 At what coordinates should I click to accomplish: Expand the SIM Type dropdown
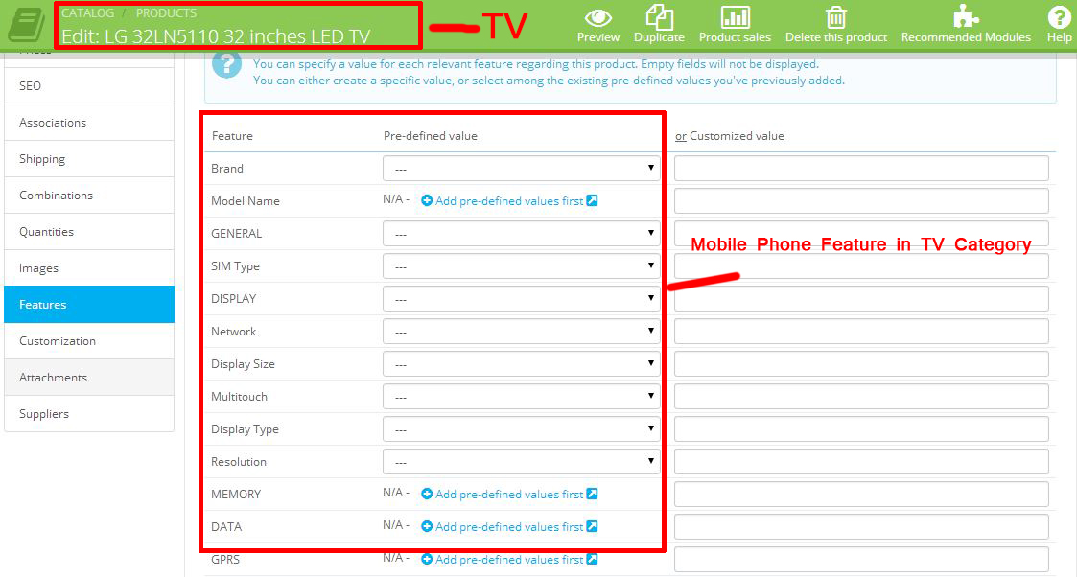tap(522, 266)
